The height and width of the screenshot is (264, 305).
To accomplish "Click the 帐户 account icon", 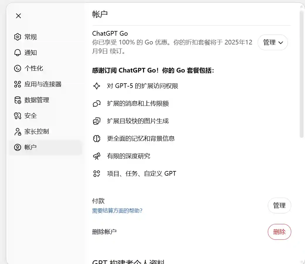I will click(x=18, y=147).
